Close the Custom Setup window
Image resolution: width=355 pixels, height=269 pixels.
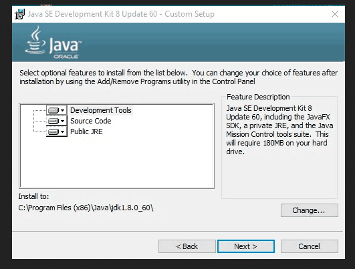pyautogui.click(x=335, y=14)
